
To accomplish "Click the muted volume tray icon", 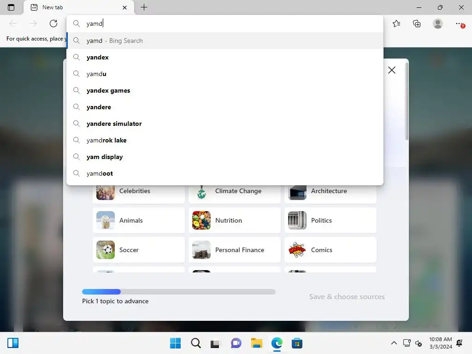I will (x=419, y=343).
